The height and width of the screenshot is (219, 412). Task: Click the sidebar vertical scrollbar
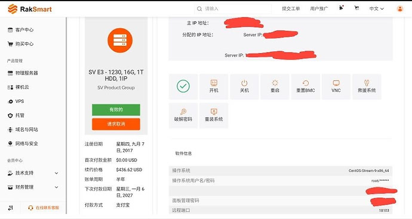pyautogui.click(x=66, y=115)
